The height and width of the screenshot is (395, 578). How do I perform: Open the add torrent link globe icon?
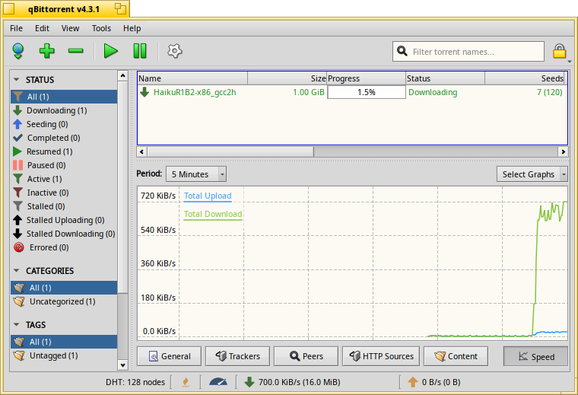[x=18, y=51]
